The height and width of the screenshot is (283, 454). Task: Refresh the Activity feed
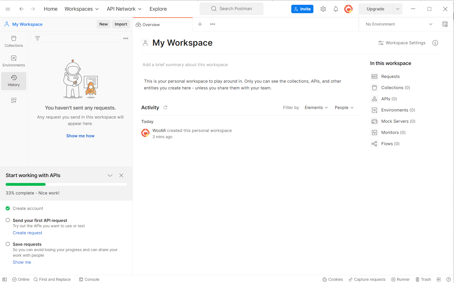click(166, 108)
